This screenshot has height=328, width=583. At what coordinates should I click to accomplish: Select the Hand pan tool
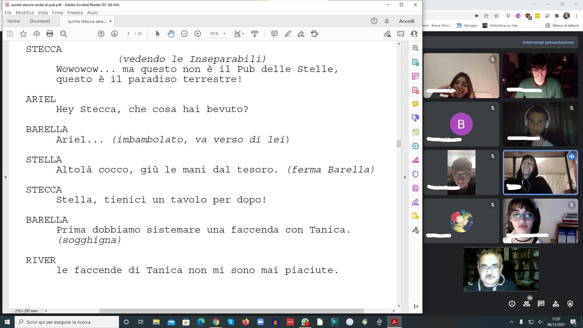point(171,34)
